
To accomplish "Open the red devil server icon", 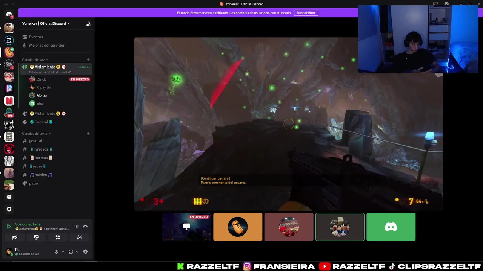I will 9,149.
